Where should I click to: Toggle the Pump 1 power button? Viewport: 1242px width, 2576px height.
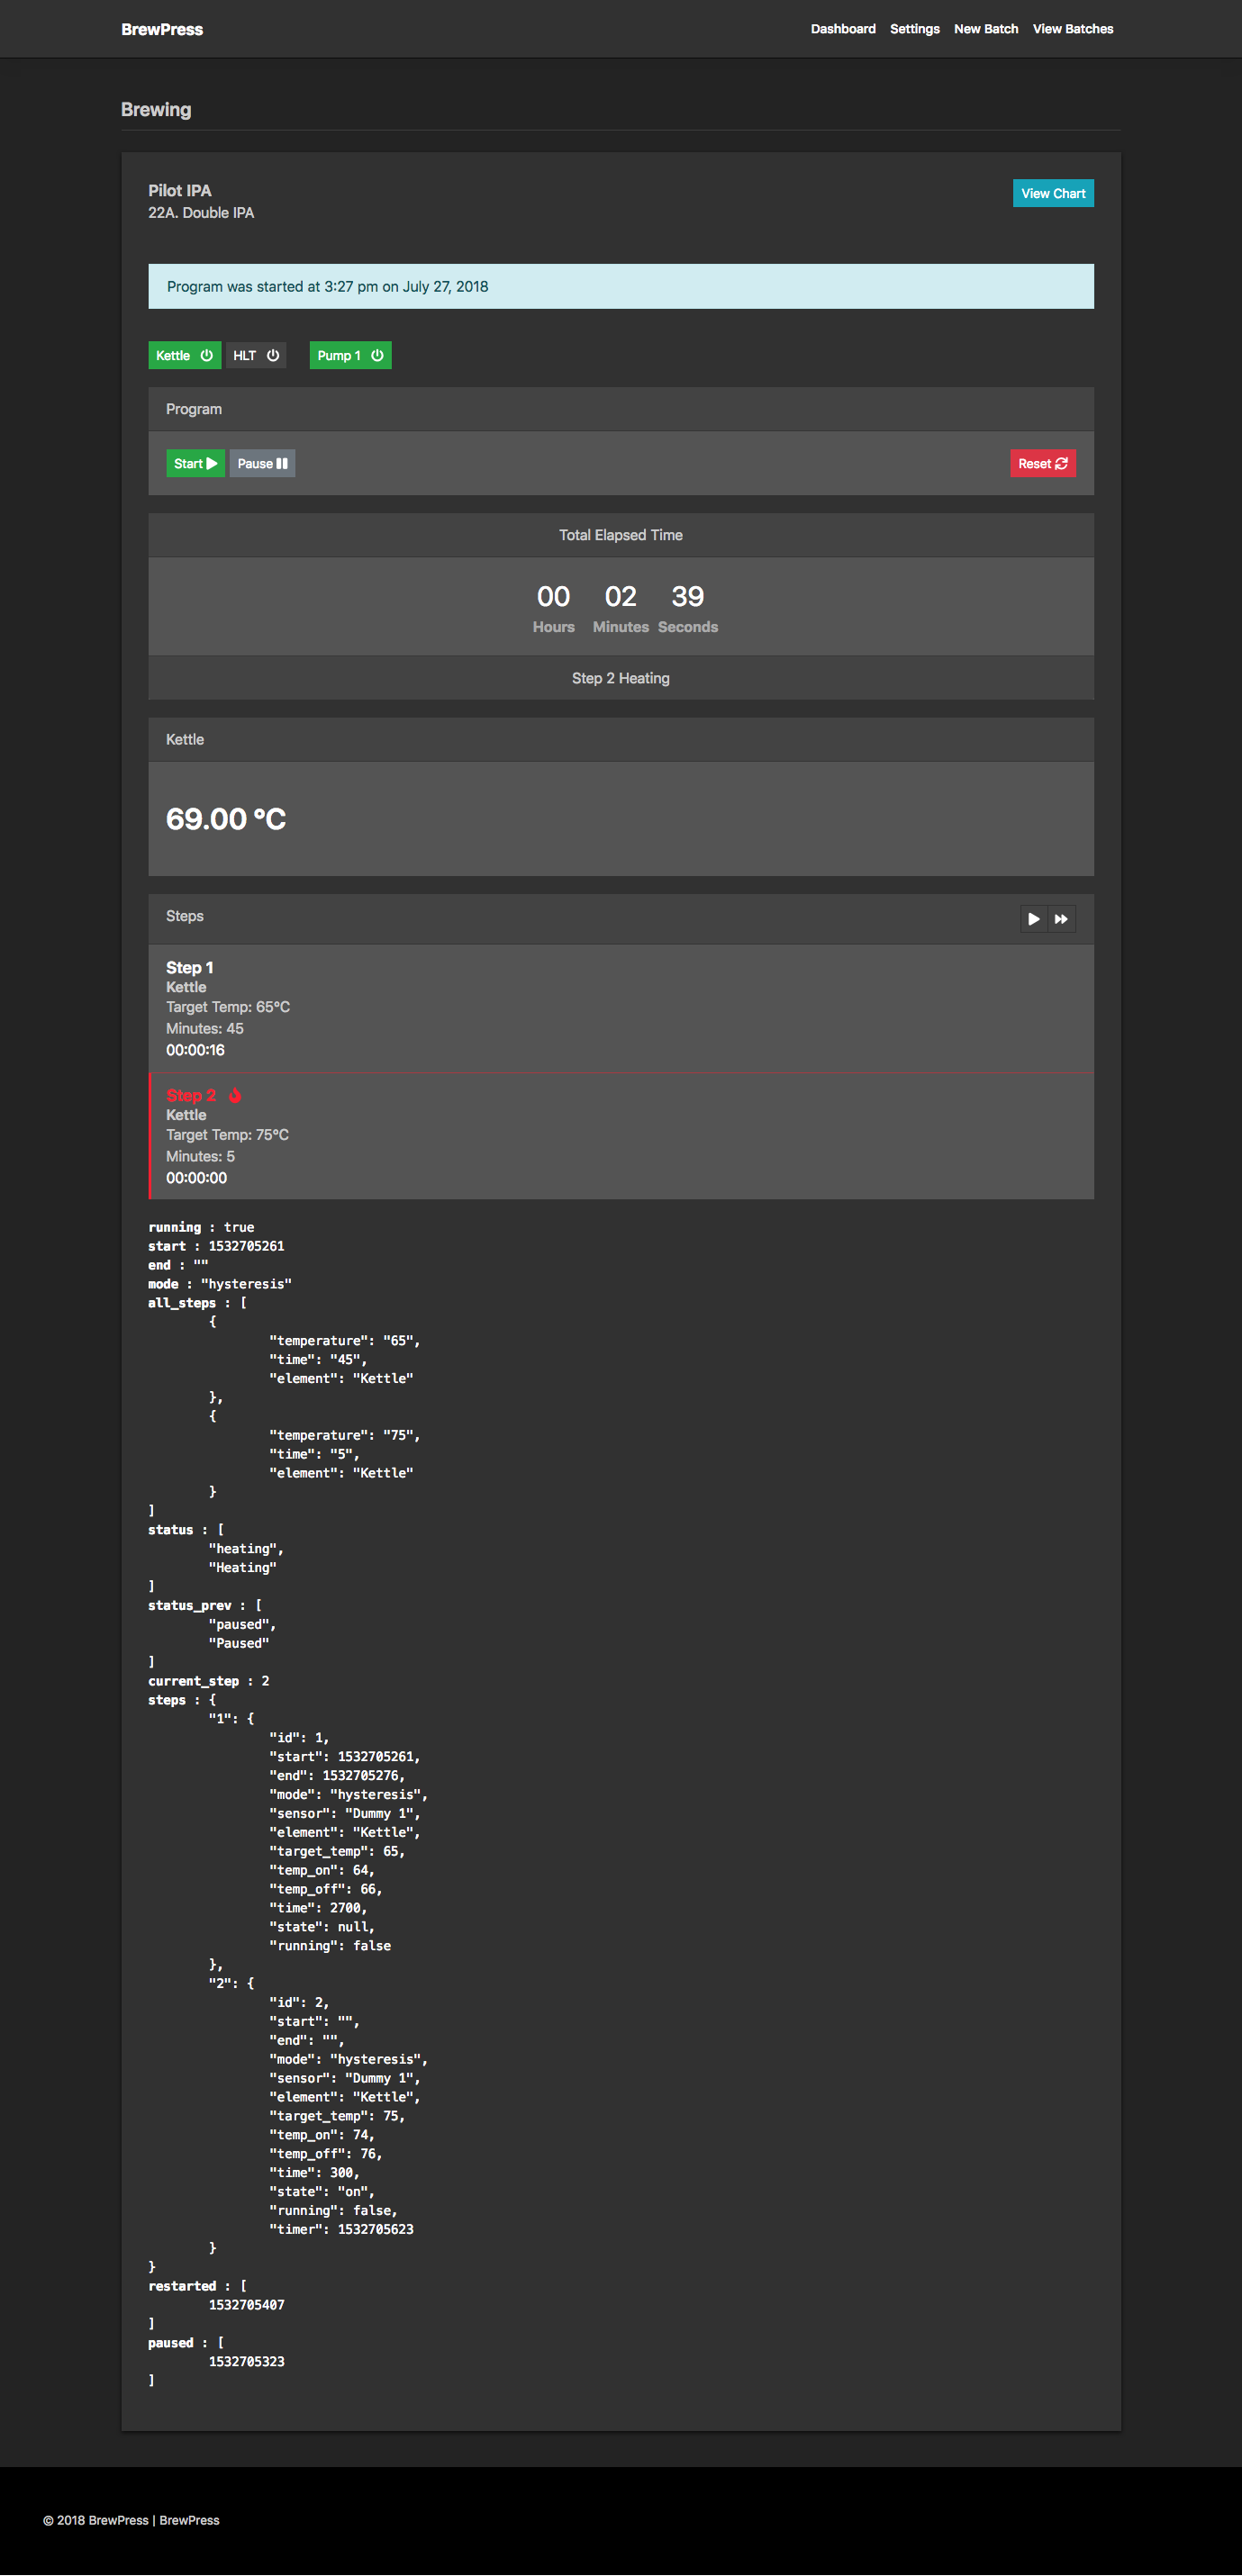point(350,355)
